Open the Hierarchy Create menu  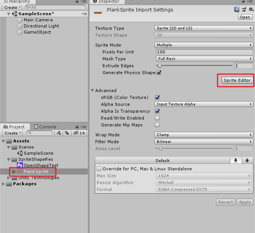click(12, 8)
